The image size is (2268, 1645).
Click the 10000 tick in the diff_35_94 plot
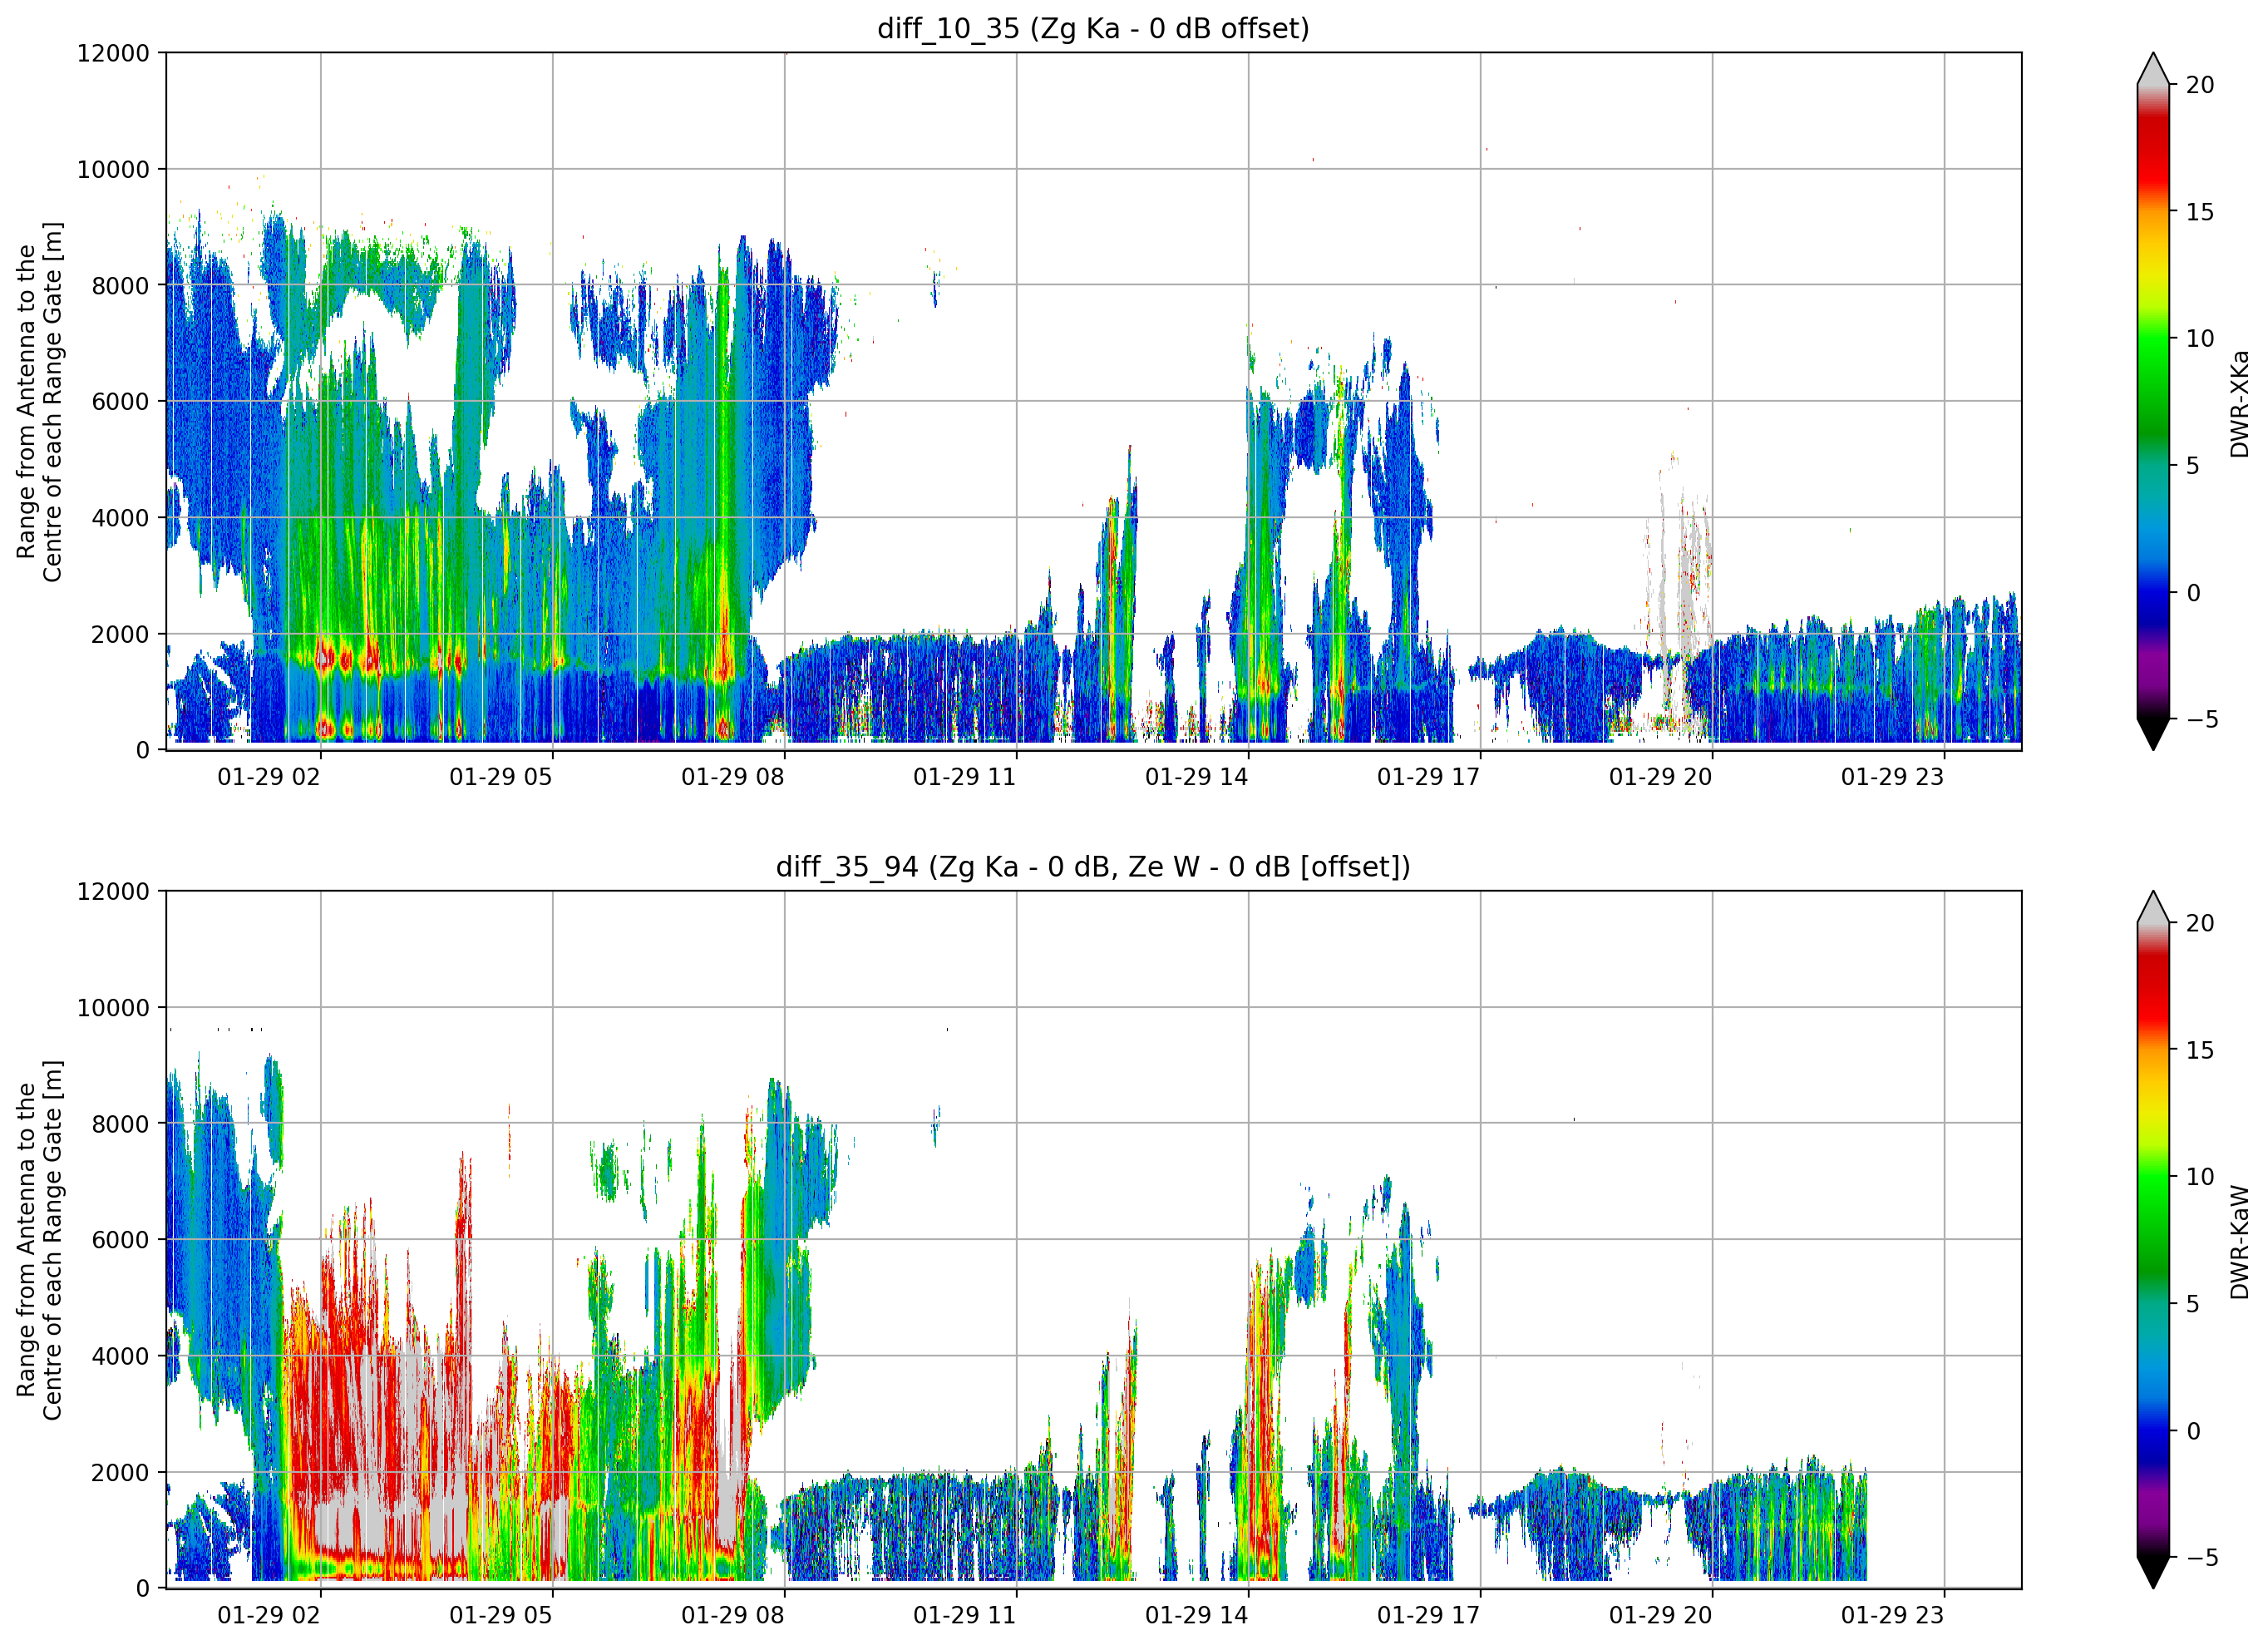point(113,1009)
